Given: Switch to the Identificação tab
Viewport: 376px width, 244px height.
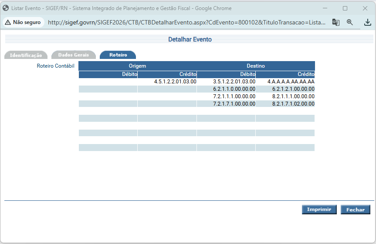Looking at the screenshot, I should pyautogui.click(x=26, y=55).
